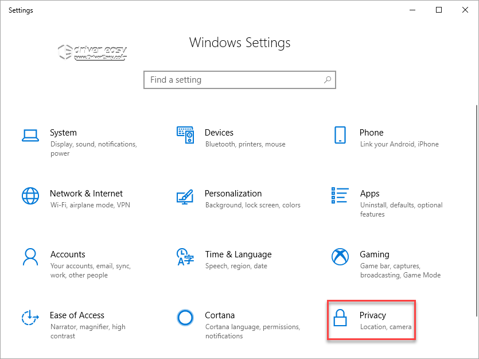The height and width of the screenshot is (359, 479).
Task: Open the Network & Internet globe icon
Action: coord(30,196)
